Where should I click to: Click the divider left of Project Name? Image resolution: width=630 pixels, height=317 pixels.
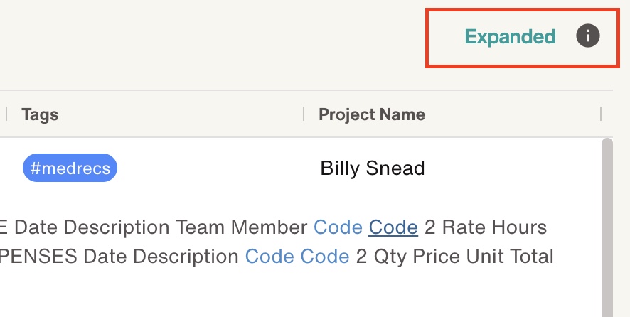pyautogui.click(x=304, y=114)
